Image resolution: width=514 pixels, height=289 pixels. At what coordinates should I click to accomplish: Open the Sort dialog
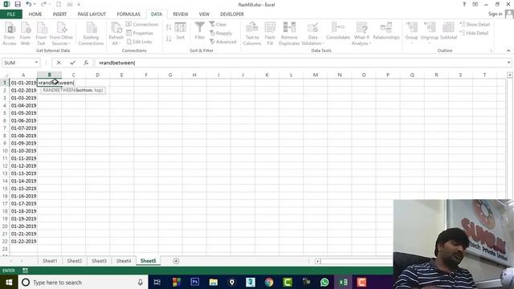(x=180, y=31)
